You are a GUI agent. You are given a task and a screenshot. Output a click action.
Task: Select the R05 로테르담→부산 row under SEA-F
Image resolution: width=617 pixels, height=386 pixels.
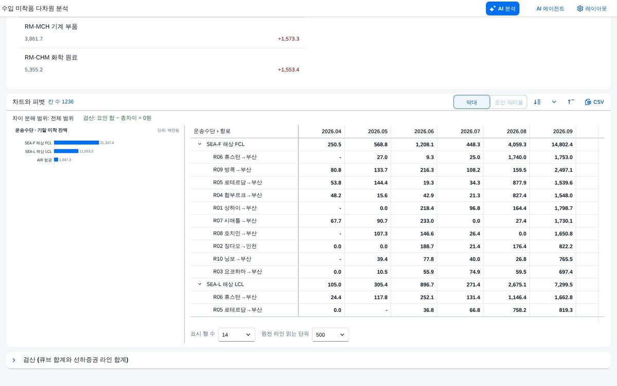(x=238, y=183)
